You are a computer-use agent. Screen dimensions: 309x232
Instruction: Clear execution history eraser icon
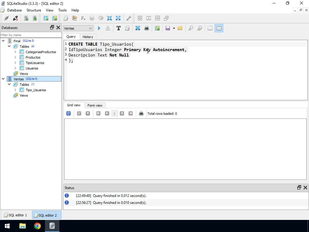click(x=127, y=28)
